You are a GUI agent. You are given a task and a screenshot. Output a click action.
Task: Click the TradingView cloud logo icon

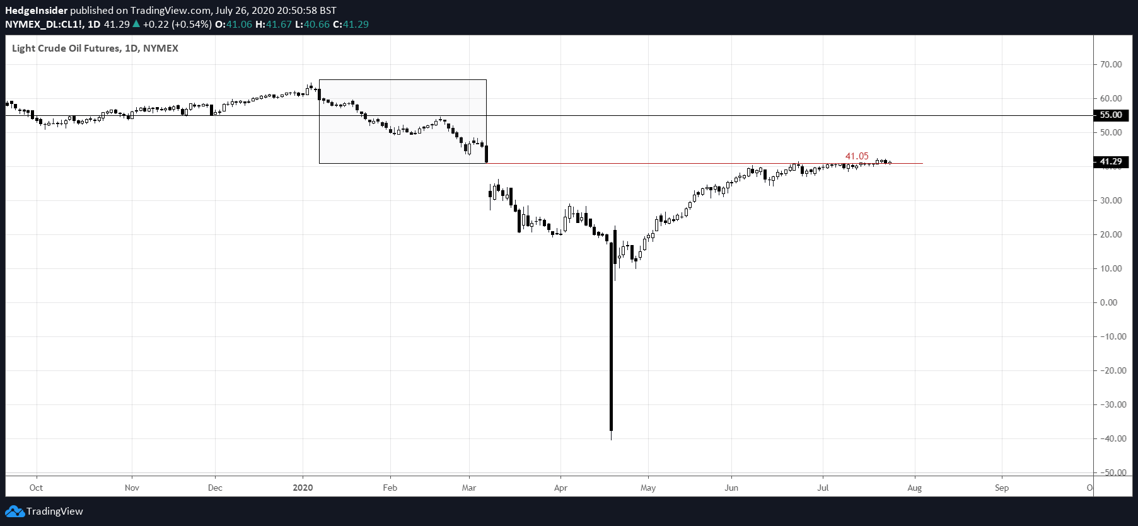tap(15, 512)
